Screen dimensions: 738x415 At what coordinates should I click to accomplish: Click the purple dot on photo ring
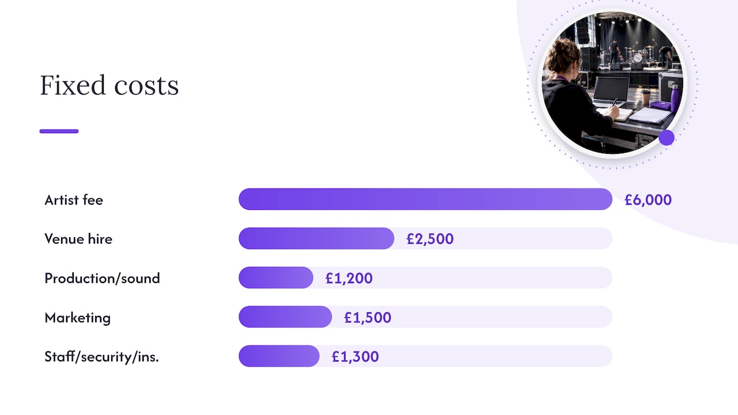[x=667, y=137]
